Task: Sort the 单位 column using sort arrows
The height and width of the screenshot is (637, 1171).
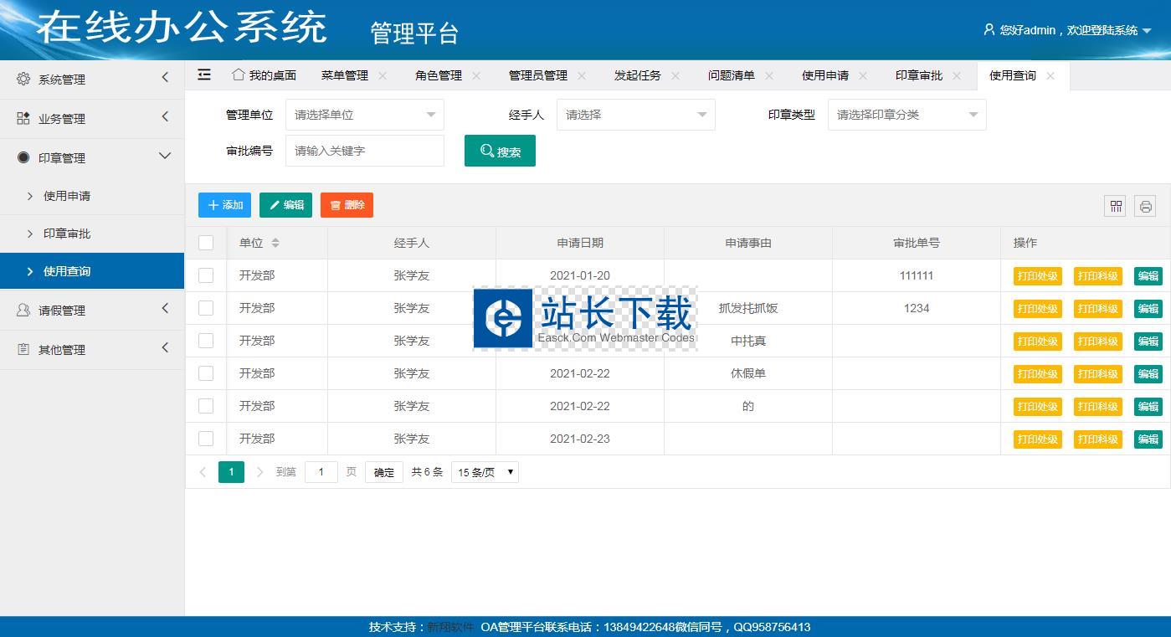Action: click(x=275, y=243)
